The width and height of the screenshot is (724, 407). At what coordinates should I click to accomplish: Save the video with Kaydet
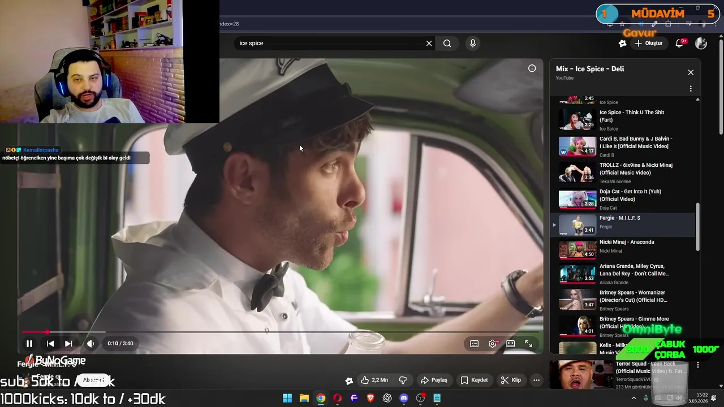click(474, 380)
